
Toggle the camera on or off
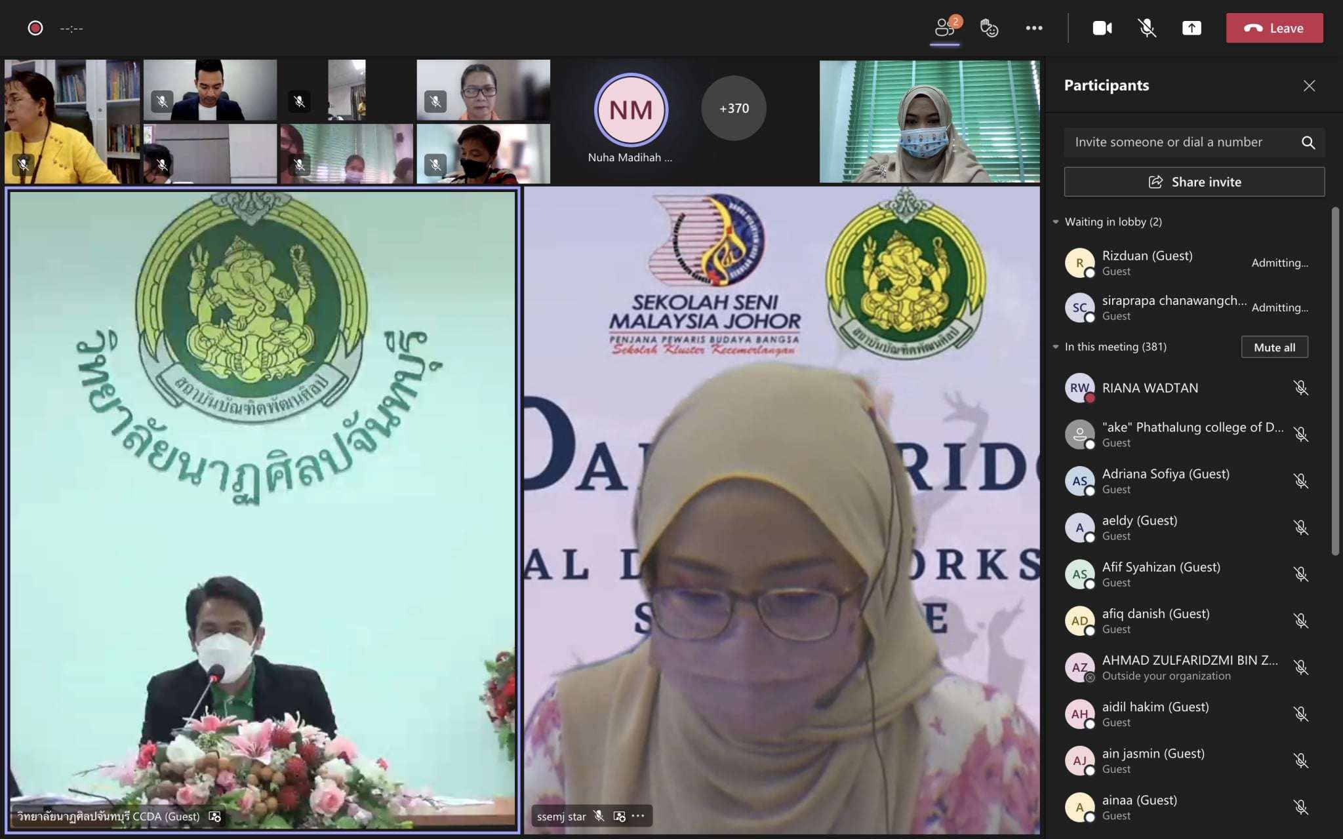point(1102,28)
